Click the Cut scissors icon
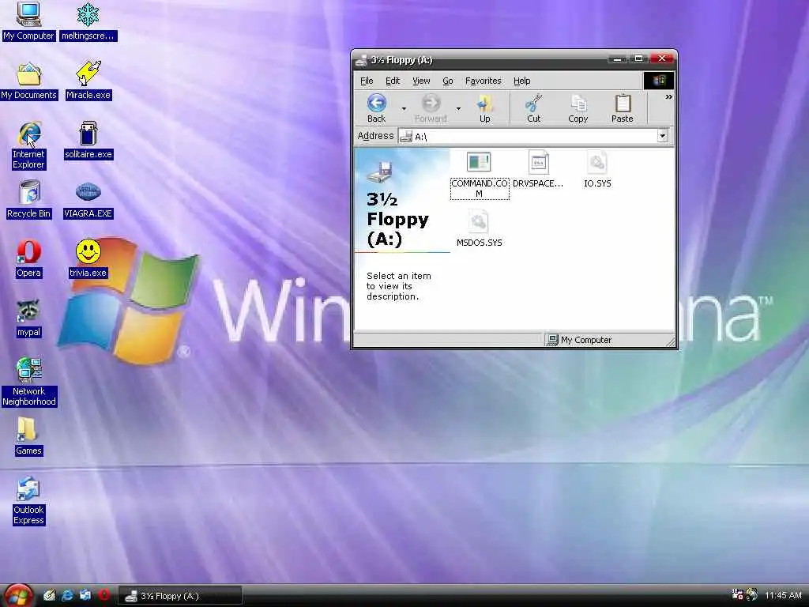Screen dimensions: 809x607 click(533, 104)
